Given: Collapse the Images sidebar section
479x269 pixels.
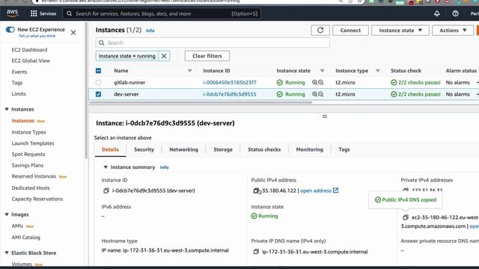Looking at the screenshot, I should tap(7, 214).
